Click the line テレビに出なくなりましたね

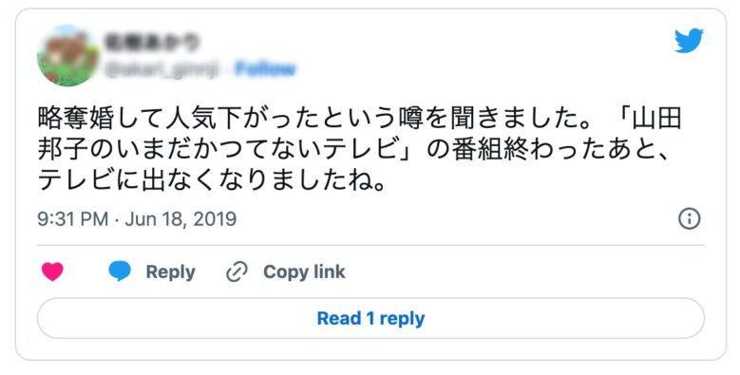point(213,180)
